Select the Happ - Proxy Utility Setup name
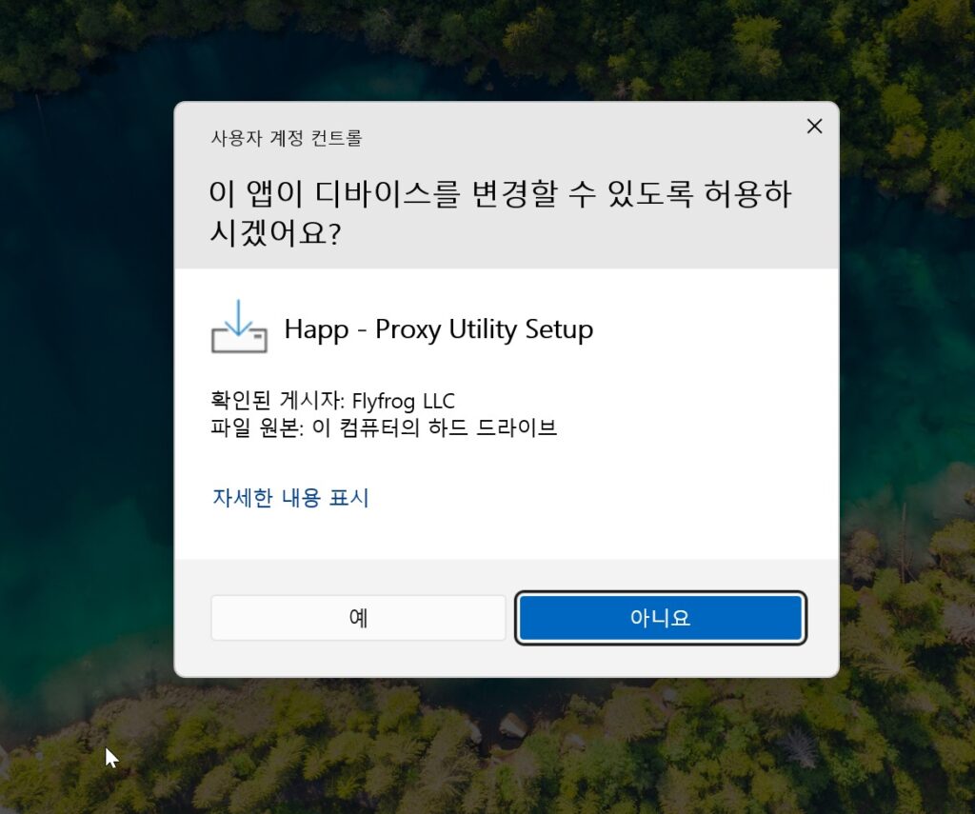Screen dimensions: 975x814 click(x=438, y=329)
